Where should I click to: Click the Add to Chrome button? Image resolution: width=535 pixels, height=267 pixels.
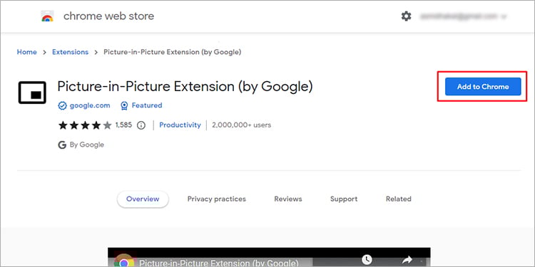point(483,86)
